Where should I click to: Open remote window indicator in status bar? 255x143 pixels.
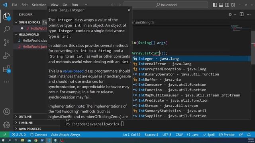coord(5,135)
